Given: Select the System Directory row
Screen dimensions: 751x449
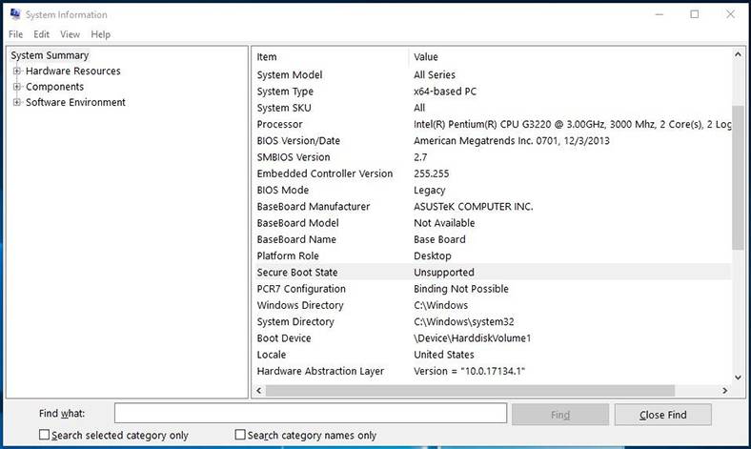Looking at the screenshot, I should [493, 321].
